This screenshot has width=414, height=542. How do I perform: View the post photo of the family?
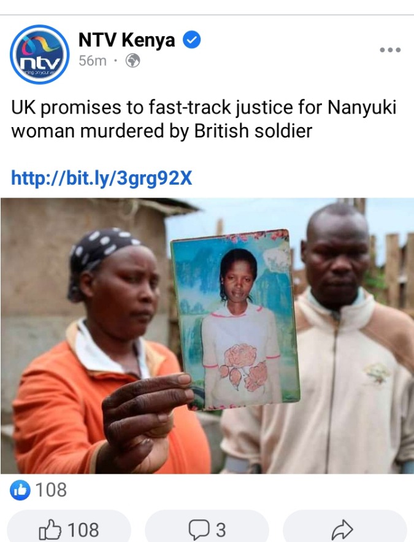point(207,335)
